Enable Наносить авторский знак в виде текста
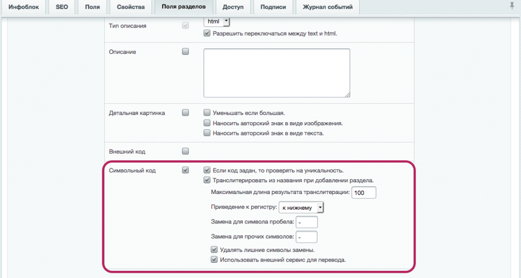The width and height of the screenshot is (521, 278). point(207,133)
